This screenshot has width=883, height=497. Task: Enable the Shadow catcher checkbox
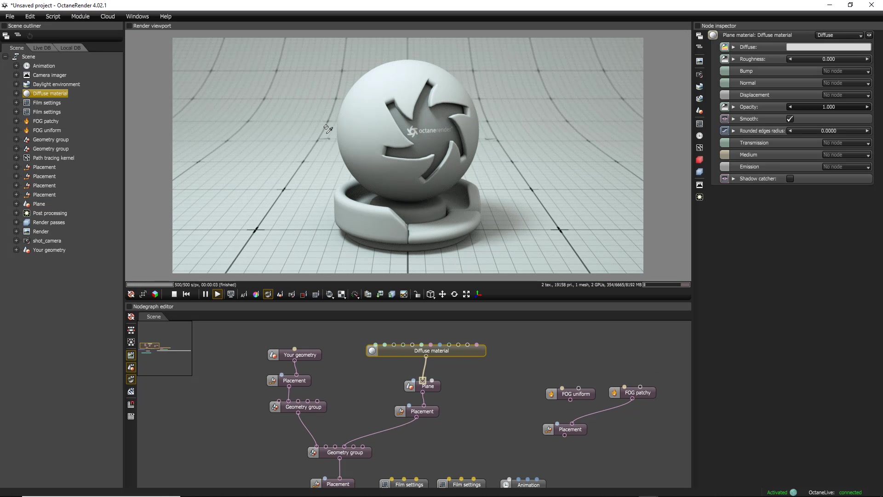(790, 179)
